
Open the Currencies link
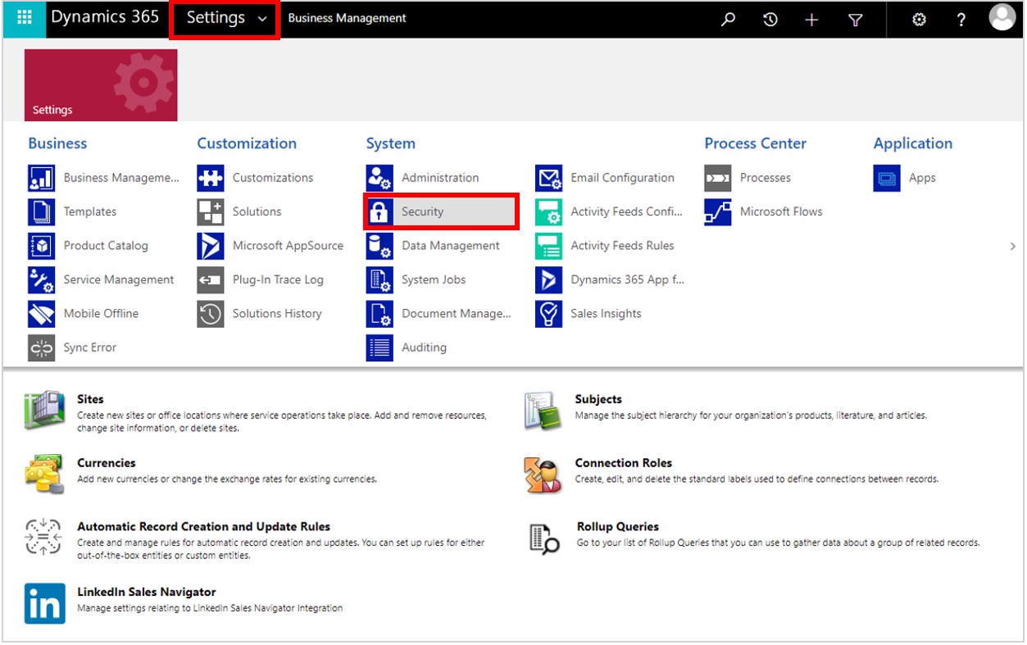pyautogui.click(x=107, y=463)
